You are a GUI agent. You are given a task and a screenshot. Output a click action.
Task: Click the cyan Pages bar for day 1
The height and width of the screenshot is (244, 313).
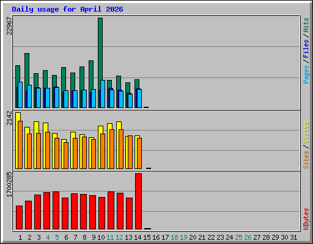click(x=20, y=95)
